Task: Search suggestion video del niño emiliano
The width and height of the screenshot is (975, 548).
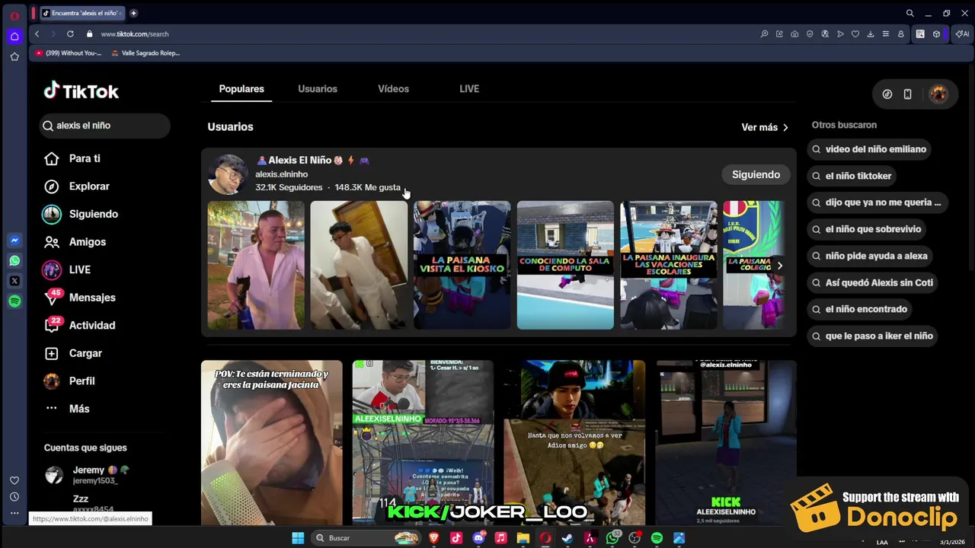Action: 868,149
